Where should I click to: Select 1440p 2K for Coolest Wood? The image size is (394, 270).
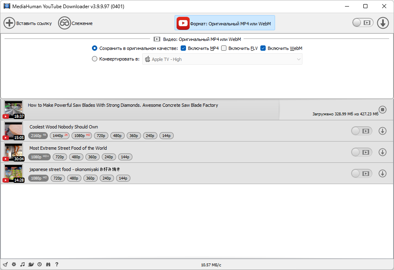(60, 135)
